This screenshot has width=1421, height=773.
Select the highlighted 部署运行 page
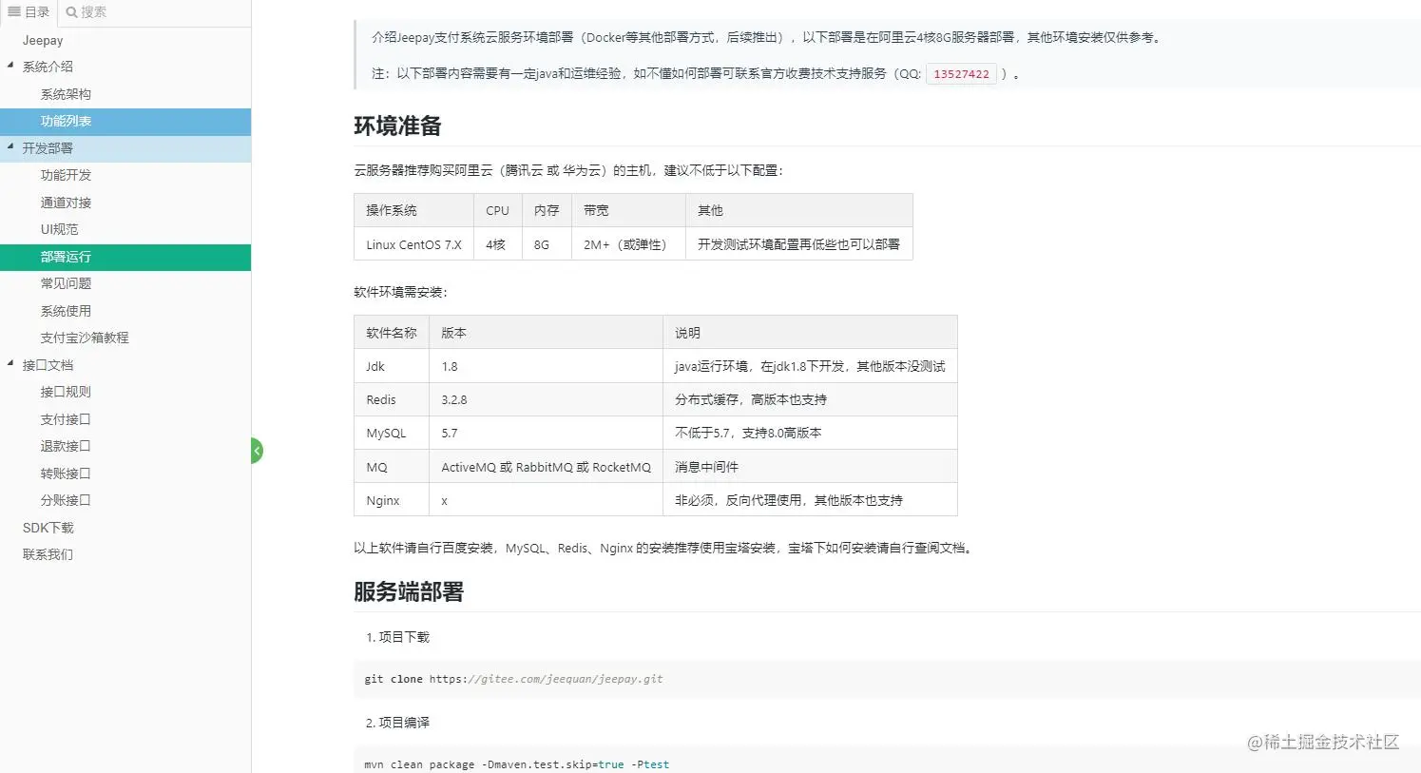pos(125,257)
